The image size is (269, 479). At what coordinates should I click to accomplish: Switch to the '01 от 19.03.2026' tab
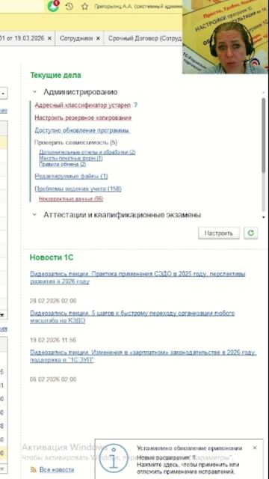pyautogui.click(x=22, y=38)
